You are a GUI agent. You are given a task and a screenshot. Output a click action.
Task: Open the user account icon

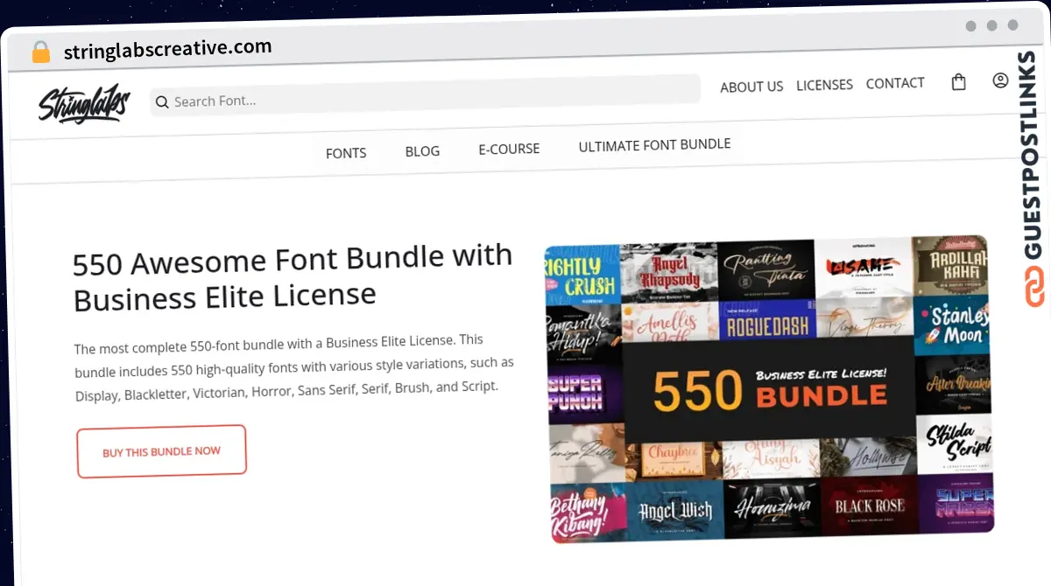[x=1000, y=80]
